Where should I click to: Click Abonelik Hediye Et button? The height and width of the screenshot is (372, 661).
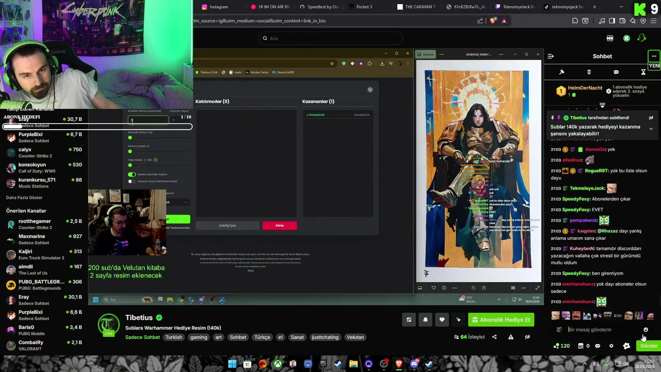pos(501,320)
